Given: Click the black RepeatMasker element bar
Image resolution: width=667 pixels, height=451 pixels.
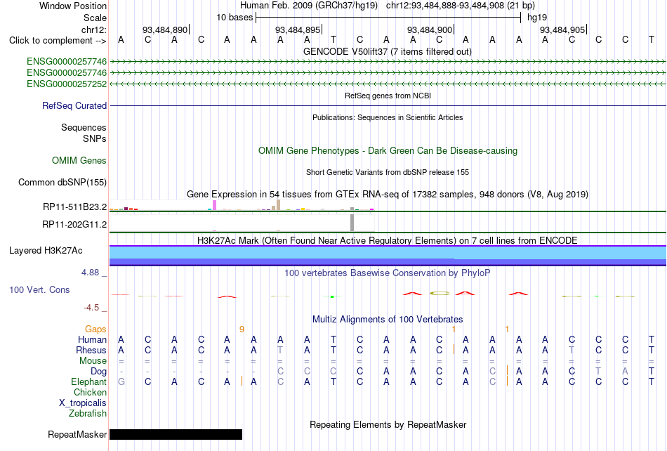Looking at the screenshot, I should pyautogui.click(x=176, y=434).
